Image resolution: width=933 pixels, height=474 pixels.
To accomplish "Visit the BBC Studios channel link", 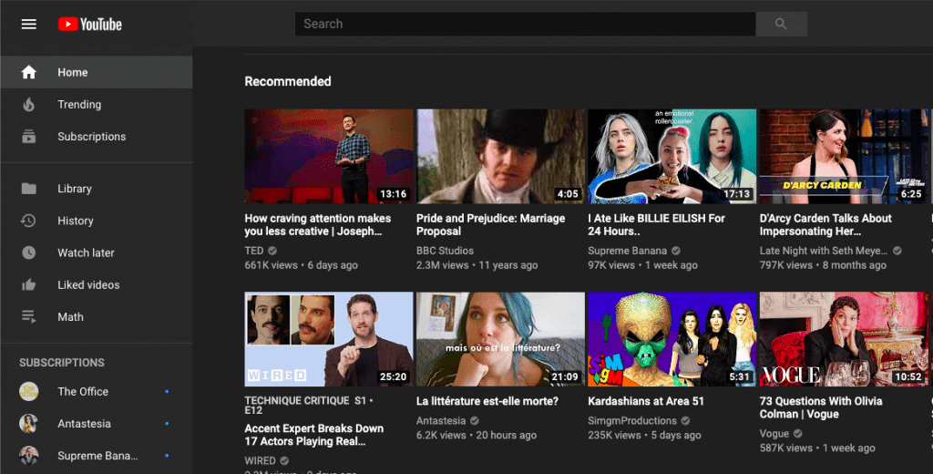I will [x=445, y=251].
